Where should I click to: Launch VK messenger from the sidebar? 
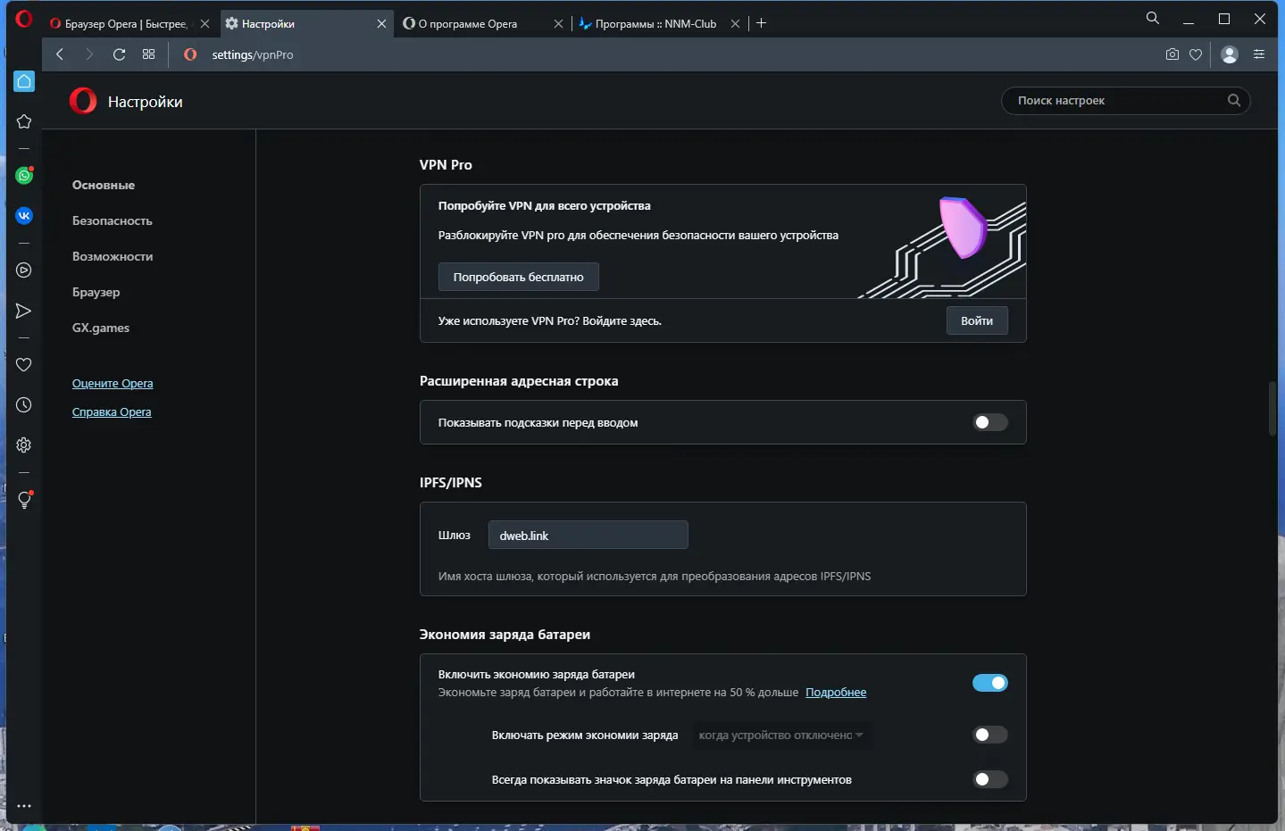[x=24, y=215]
